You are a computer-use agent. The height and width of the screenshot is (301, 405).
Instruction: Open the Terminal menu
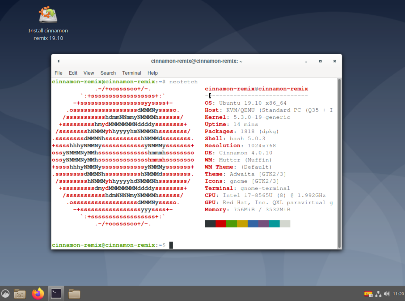(x=132, y=73)
